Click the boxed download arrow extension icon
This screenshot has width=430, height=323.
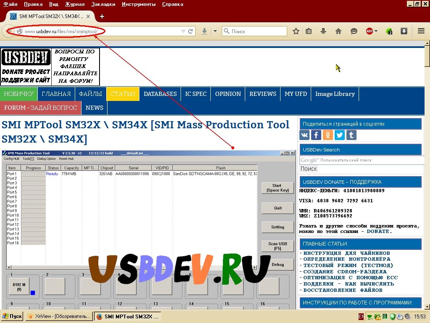(x=404, y=31)
